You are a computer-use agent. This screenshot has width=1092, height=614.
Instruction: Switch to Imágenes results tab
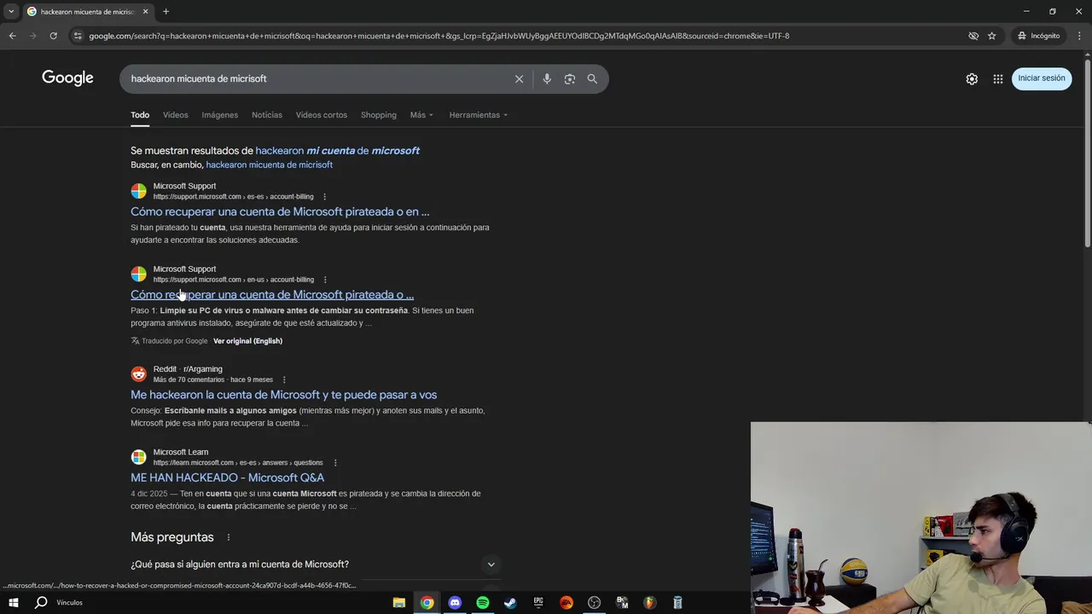(220, 115)
